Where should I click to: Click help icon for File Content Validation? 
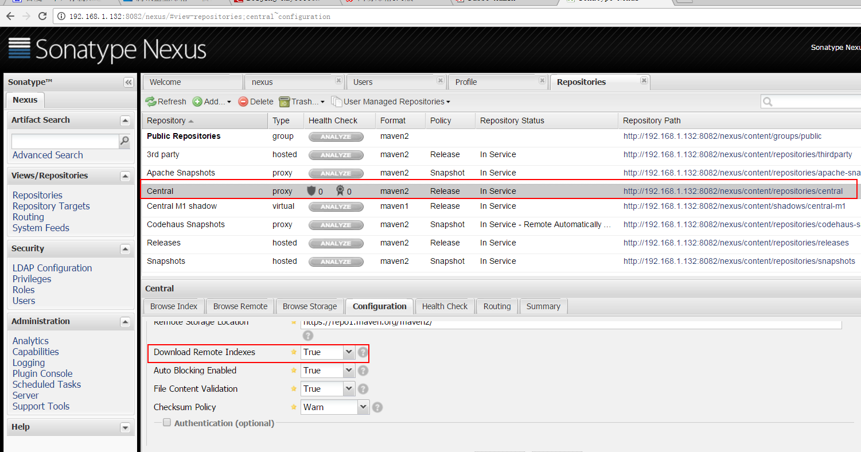pos(363,389)
